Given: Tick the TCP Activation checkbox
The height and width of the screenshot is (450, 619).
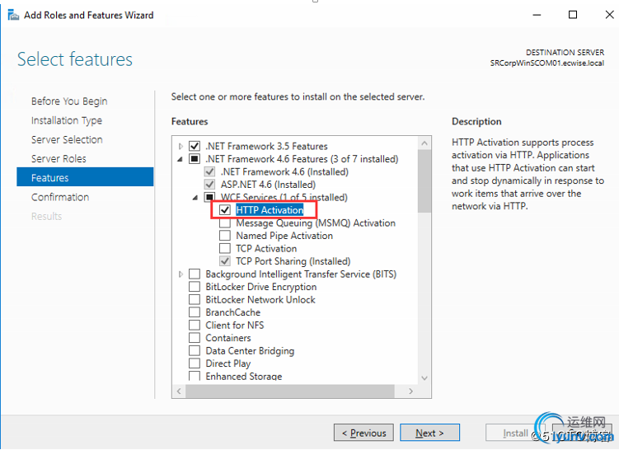Looking at the screenshot, I should point(225,249).
